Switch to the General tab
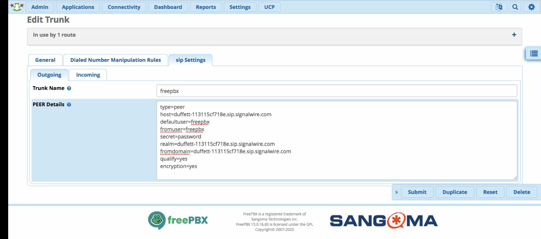541x239 pixels. 45,60
